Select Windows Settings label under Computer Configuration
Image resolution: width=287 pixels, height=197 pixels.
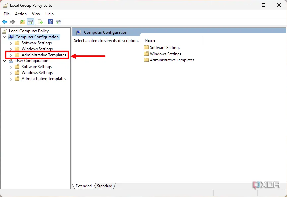pyautogui.click(x=37, y=49)
